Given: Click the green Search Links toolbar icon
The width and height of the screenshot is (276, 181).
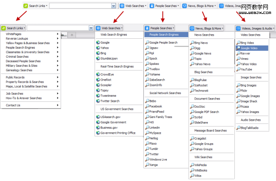Looking at the screenshot, I should (4, 28).
